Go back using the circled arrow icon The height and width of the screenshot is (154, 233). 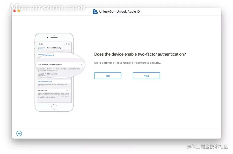click(19, 133)
